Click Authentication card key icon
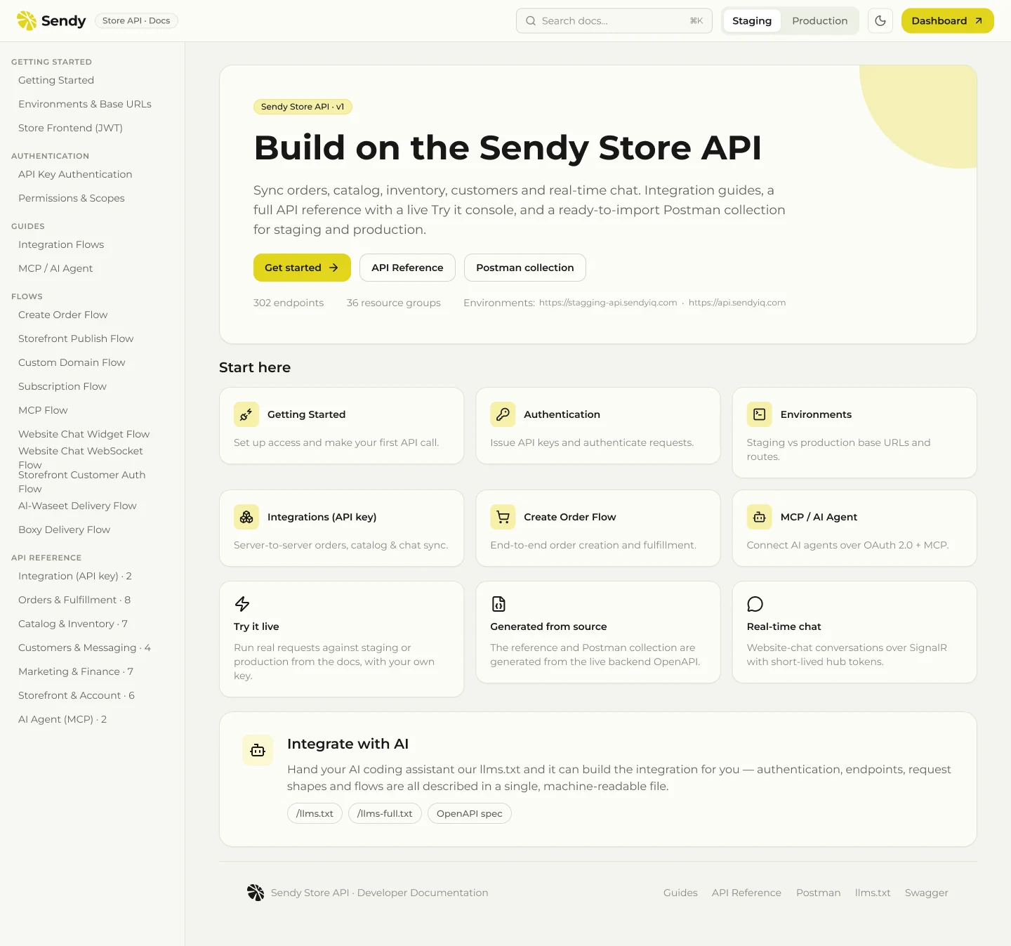Viewport: 1011px width, 946px height. pyautogui.click(x=503, y=414)
